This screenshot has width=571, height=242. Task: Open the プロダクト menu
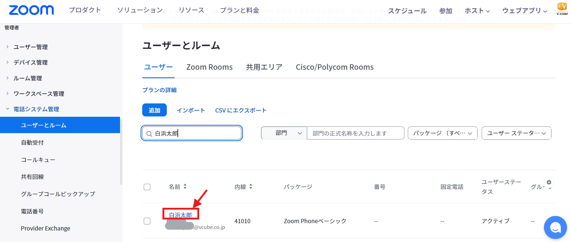tap(85, 10)
